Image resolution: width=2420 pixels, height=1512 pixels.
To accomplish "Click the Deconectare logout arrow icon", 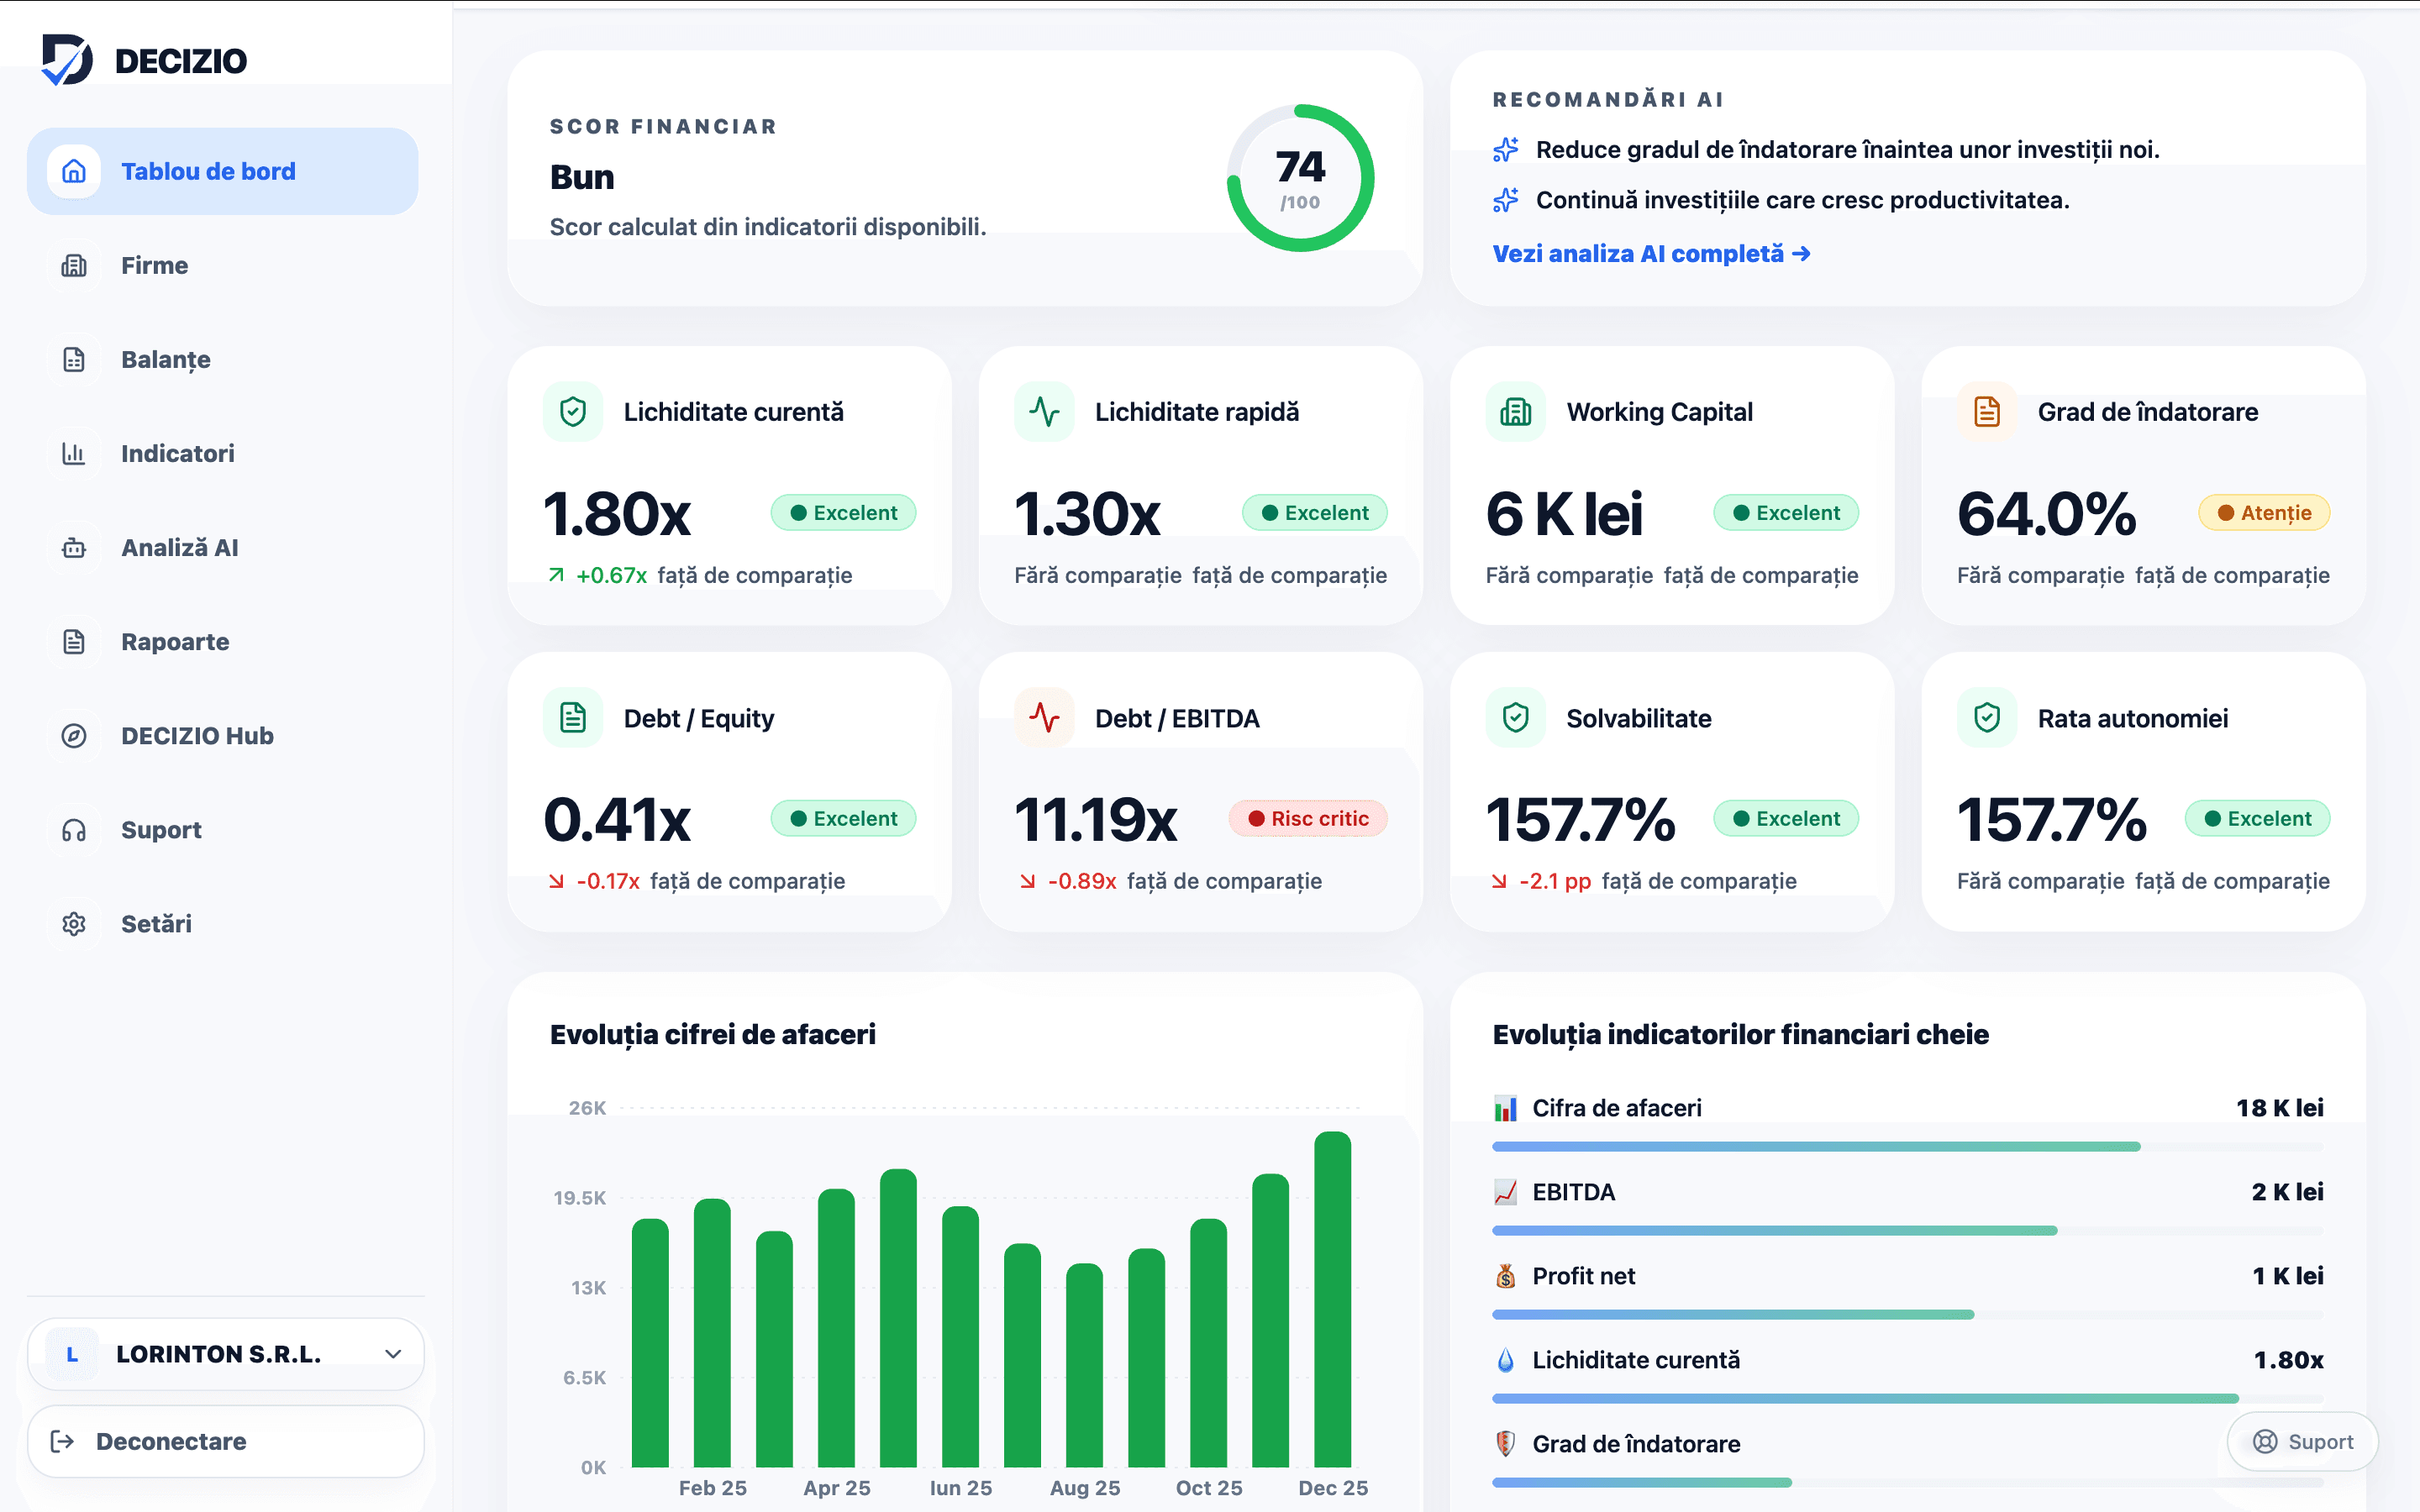I will (x=62, y=1441).
